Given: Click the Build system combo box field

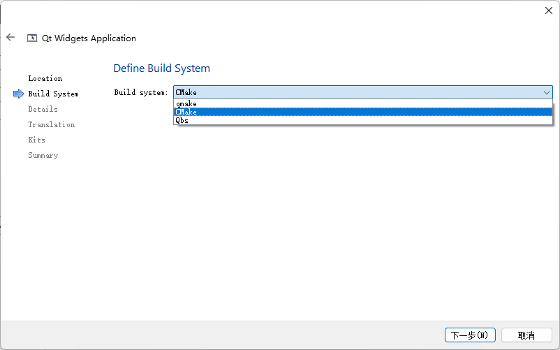Looking at the screenshot, I should (356, 92).
